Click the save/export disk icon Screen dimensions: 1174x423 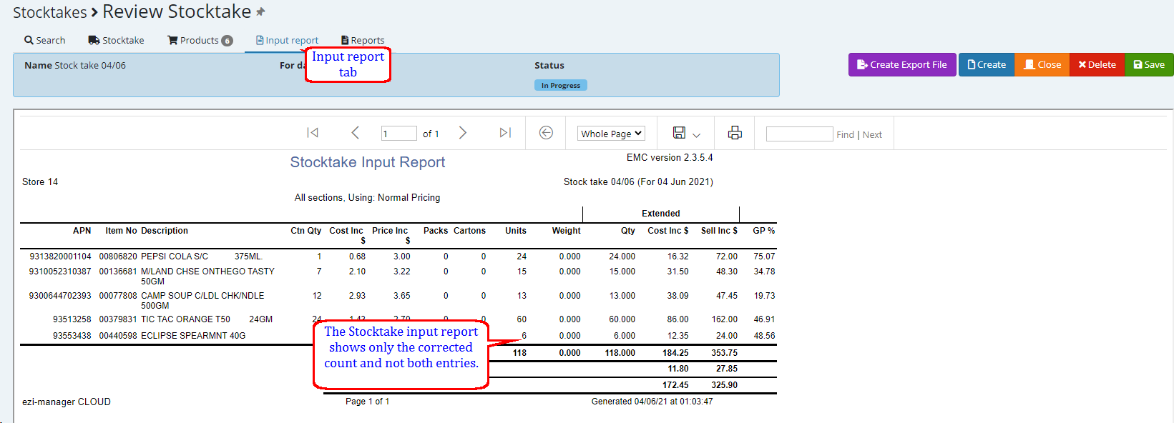679,133
